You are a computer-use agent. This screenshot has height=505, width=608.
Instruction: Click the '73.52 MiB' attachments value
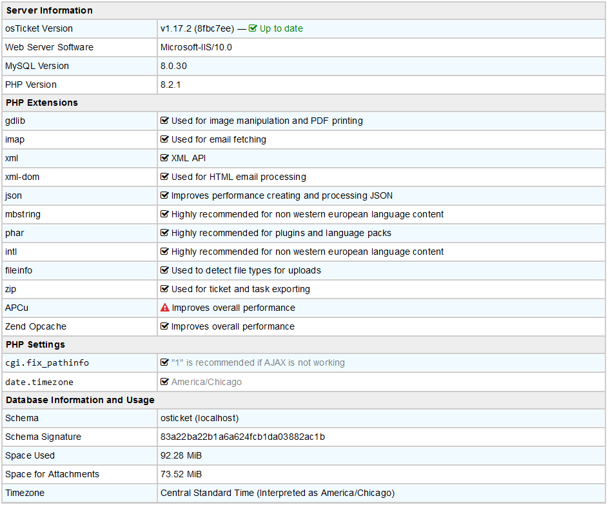point(181,474)
